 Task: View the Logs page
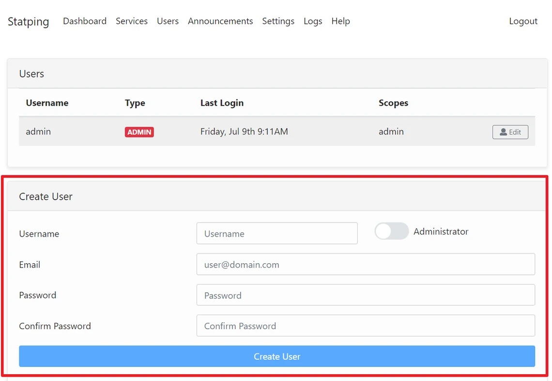[313, 21]
